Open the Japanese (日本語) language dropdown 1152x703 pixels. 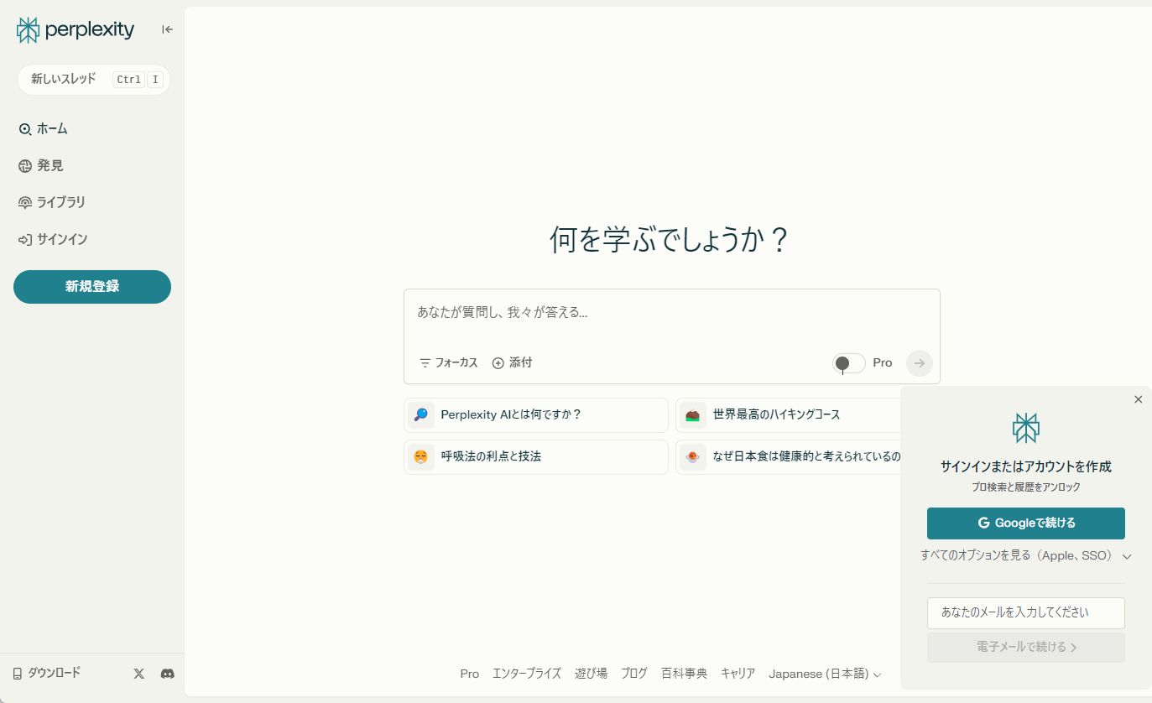(825, 673)
